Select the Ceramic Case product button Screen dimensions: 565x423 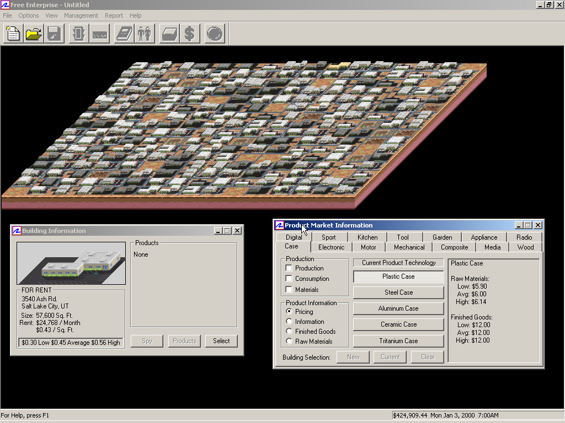(398, 324)
